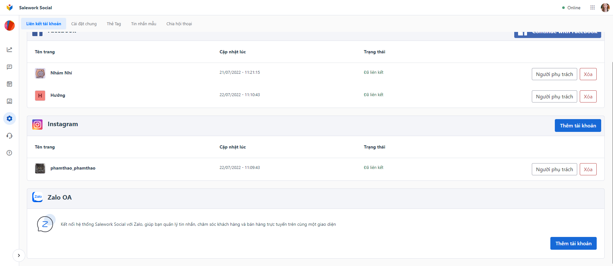The image size is (613, 266).
Task: Click the Zalo connection description text
Action: click(x=198, y=224)
